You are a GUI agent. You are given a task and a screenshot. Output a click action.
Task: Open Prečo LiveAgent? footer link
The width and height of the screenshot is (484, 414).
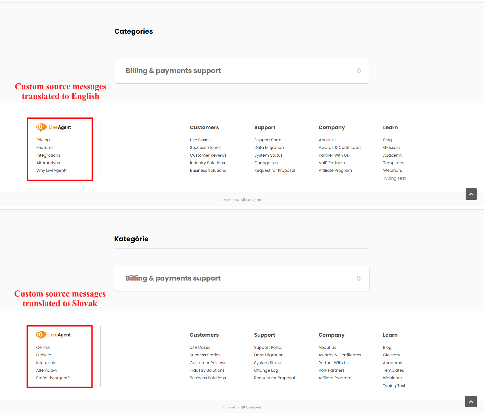pyautogui.click(x=53, y=378)
